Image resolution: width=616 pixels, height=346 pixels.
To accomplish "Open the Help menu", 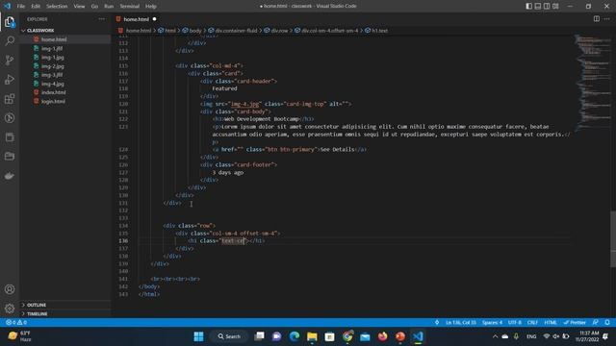I will pyautogui.click(x=151, y=7).
